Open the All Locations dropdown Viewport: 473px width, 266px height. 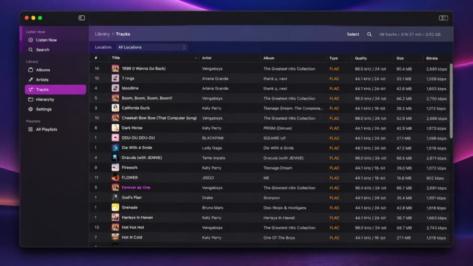coord(152,47)
